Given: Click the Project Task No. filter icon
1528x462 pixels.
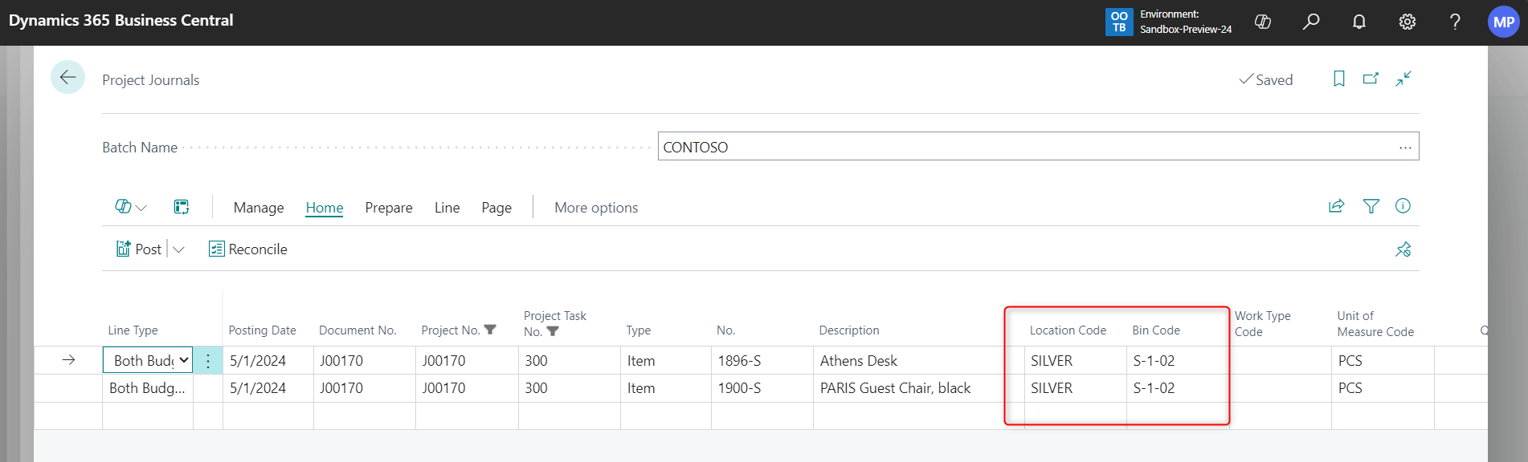Looking at the screenshot, I should click(x=553, y=331).
